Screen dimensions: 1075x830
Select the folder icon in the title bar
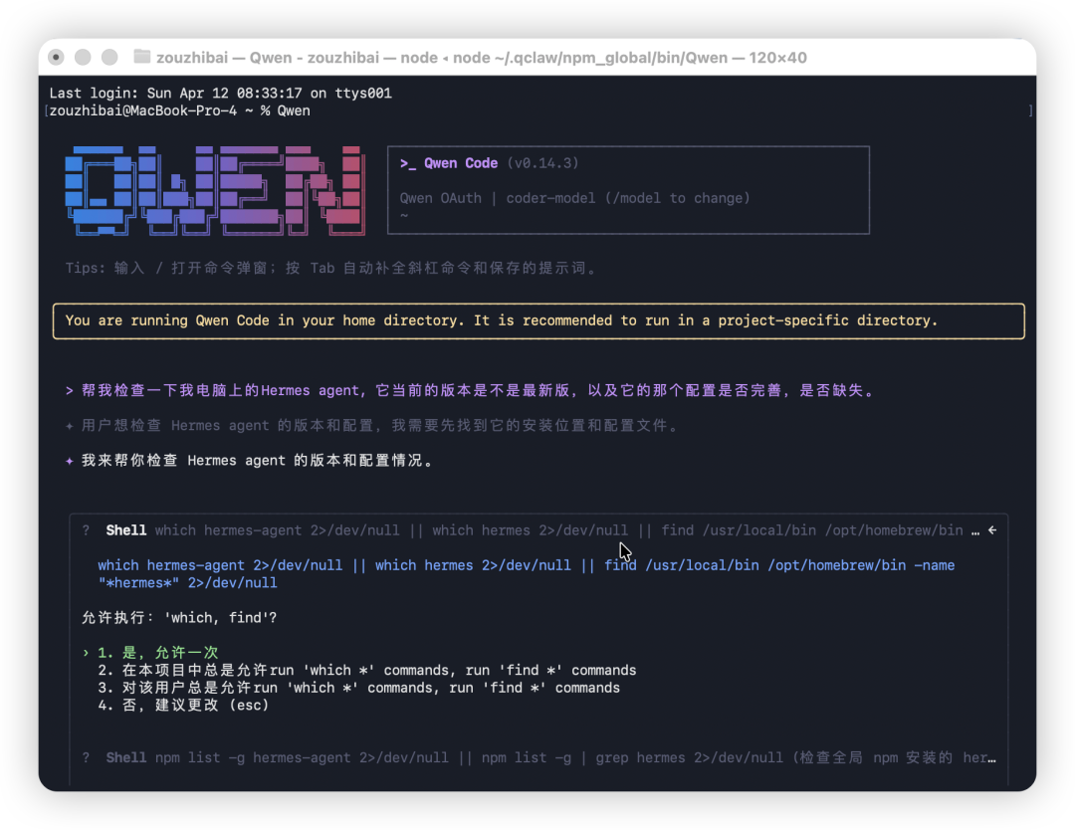142,57
